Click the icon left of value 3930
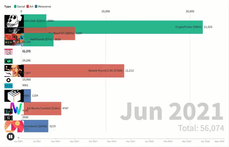Viewport: 229px width, 147px height. coord(9,118)
